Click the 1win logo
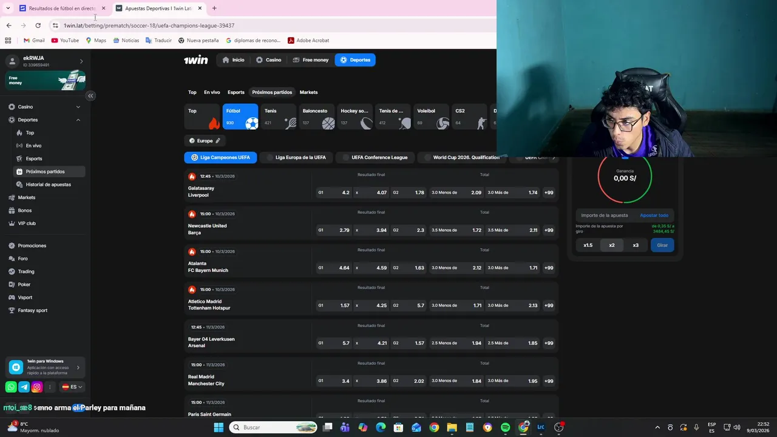The image size is (777, 437). [x=195, y=60]
